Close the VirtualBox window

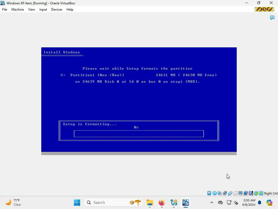(271, 3)
